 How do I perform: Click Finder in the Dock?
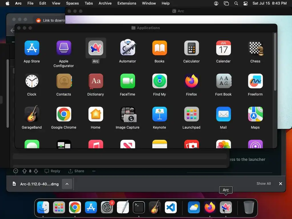coord(43,207)
